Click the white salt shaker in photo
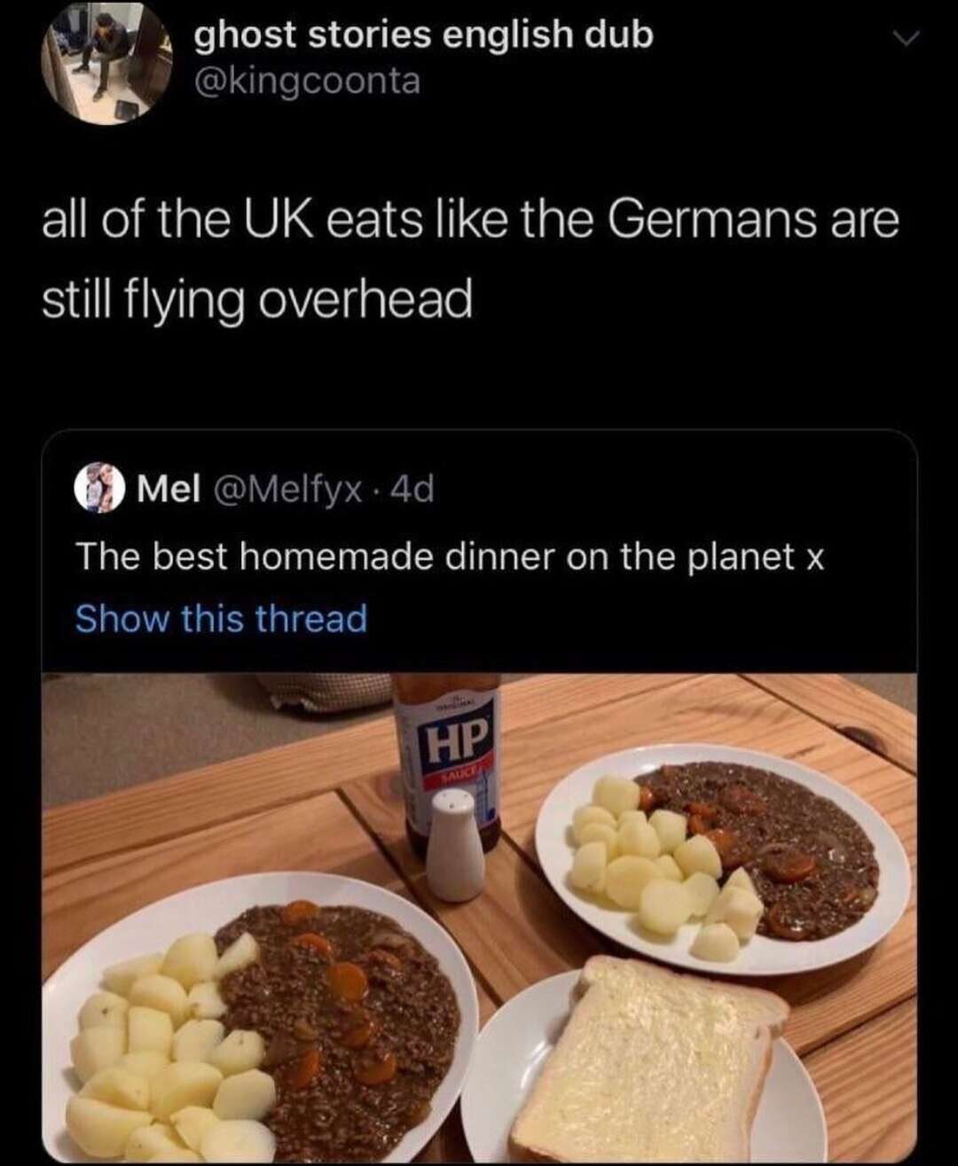This screenshot has width=958, height=1166. 454,845
